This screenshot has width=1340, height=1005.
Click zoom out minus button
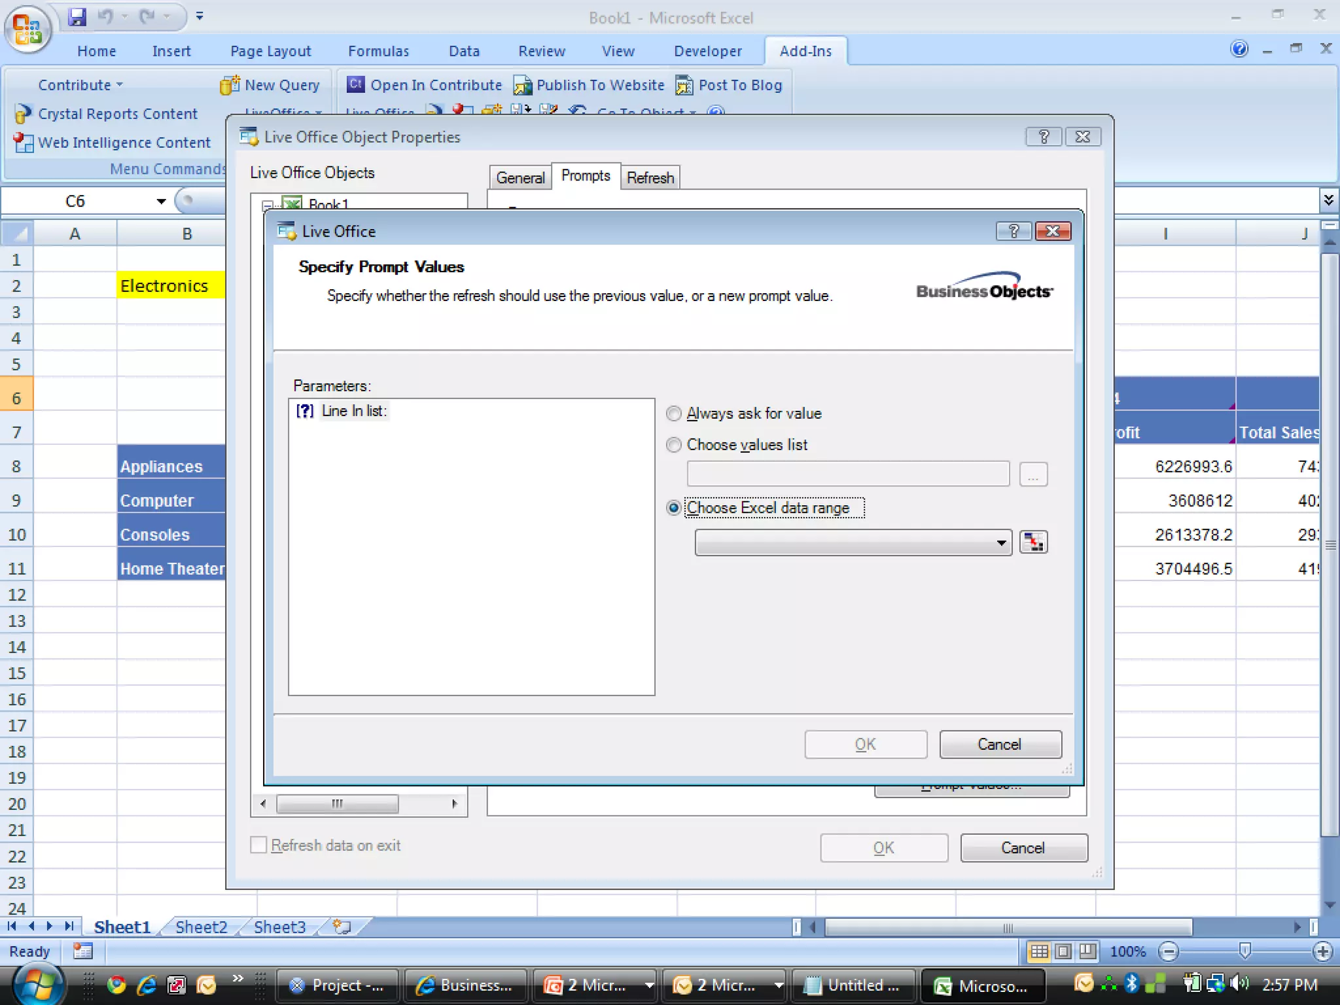[x=1169, y=951]
